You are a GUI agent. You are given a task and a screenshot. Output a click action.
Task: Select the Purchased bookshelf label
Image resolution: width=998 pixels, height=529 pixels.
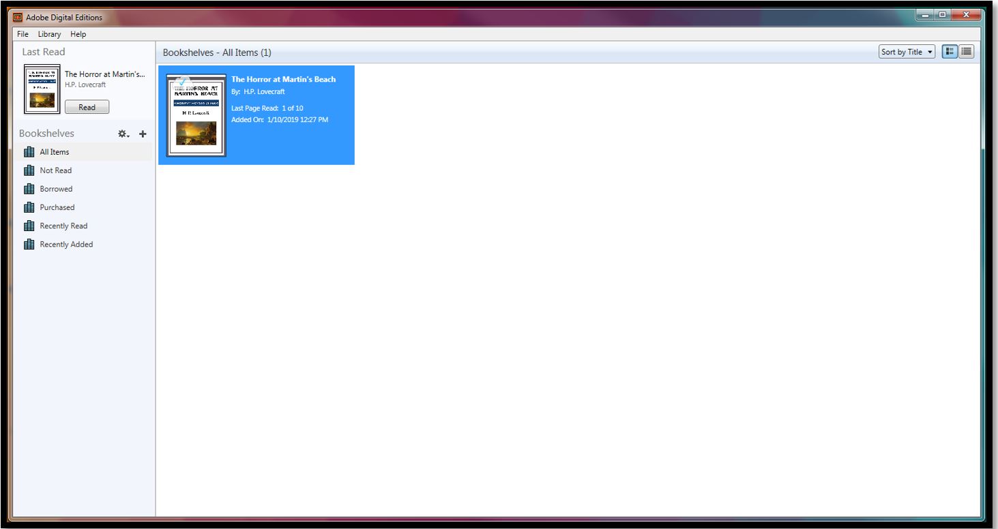[57, 207]
